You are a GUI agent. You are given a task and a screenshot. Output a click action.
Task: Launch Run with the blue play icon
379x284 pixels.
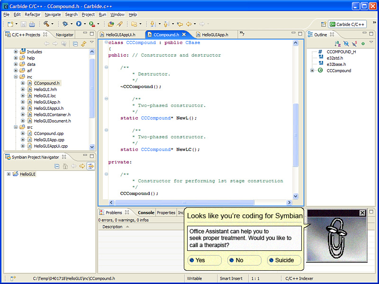[x=79, y=24]
